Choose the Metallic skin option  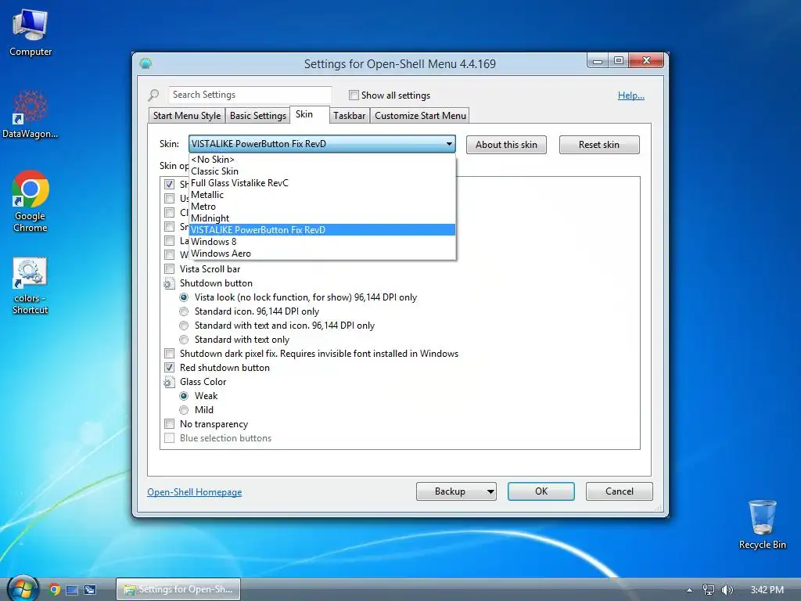coord(321,195)
